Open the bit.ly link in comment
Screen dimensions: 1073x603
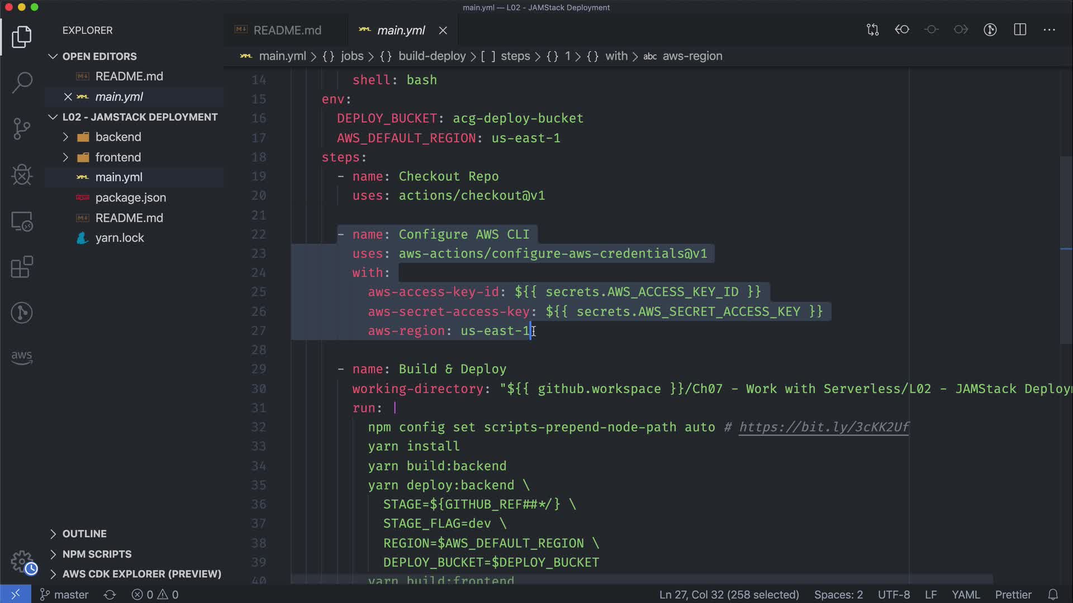pyautogui.click(x=824, y=427)
